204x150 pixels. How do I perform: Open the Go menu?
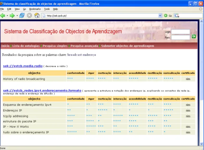(x=24, y=9)
